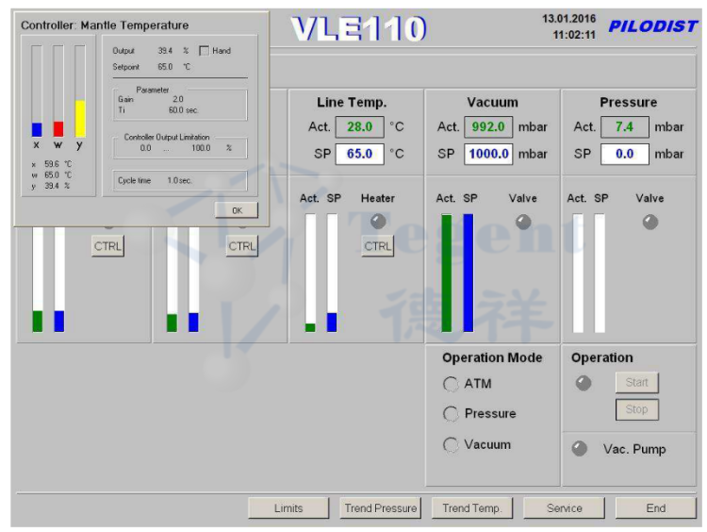Click the Pressure Valve indicator lamp
The width and height of the screenshot is (707, 532).
click(x=649, y=222)
